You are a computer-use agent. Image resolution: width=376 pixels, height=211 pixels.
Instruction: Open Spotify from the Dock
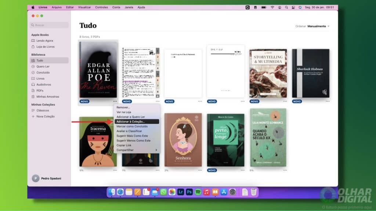(198, 192)
